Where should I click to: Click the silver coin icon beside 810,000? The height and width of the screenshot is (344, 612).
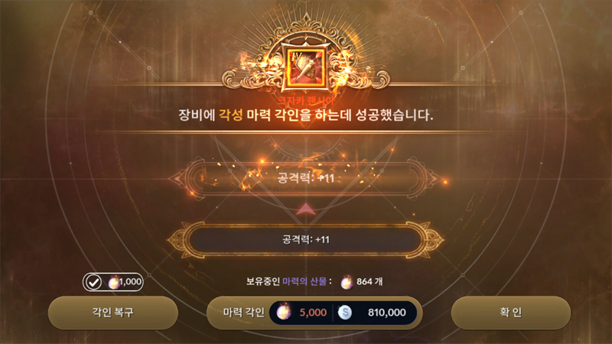[345, 313]
